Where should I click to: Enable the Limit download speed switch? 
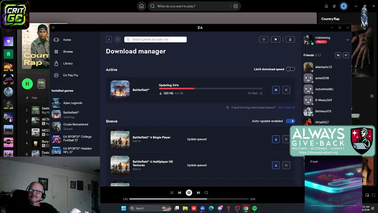(x=291, y=69)
